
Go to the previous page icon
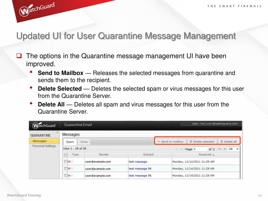point(181,149)
